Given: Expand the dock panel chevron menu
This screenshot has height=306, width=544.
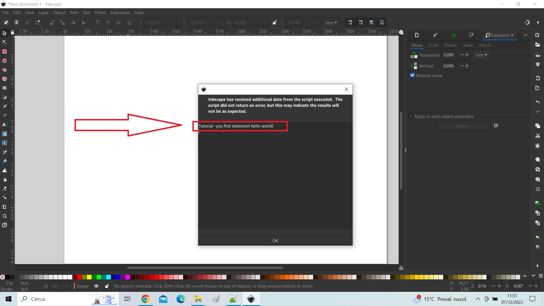Looking at the screenshot, I should point(526,35).
